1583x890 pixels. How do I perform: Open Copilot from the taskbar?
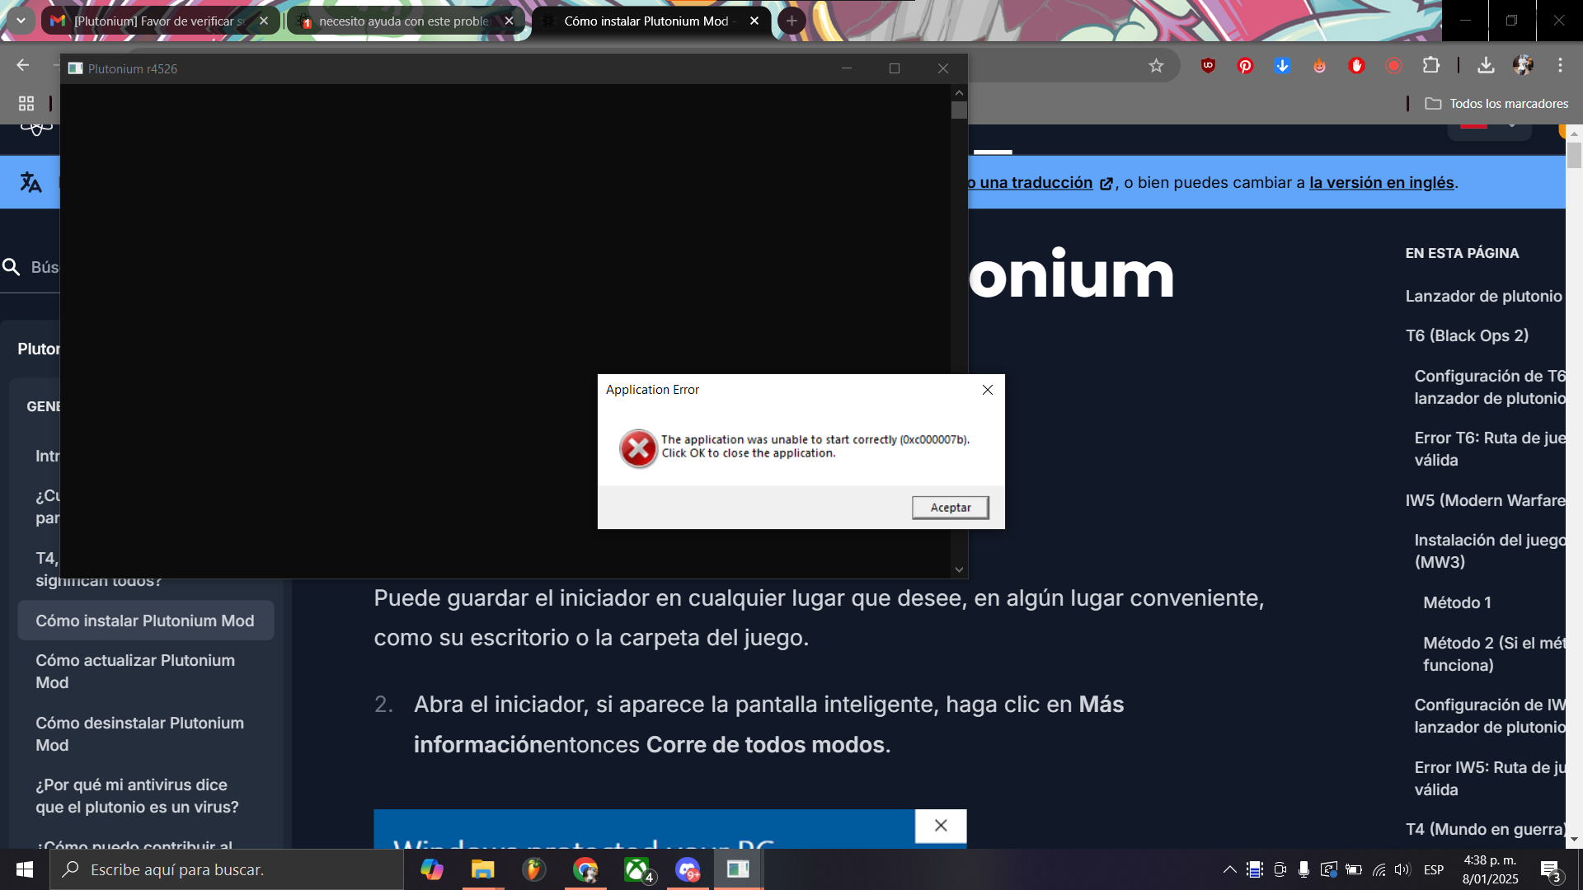431,869
